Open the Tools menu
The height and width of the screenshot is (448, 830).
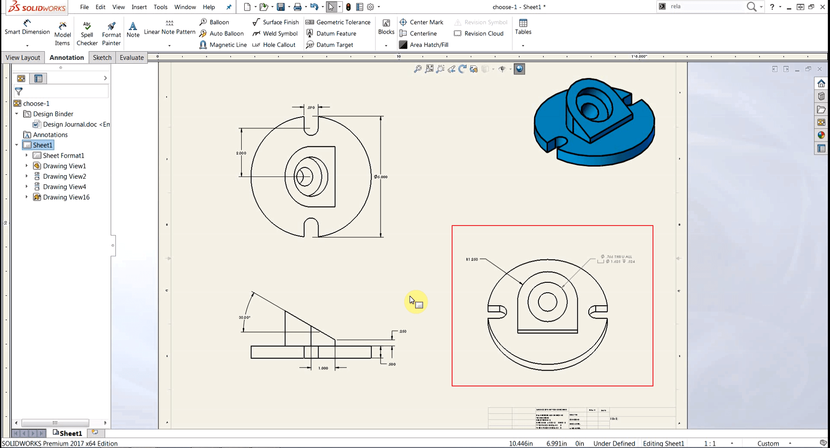[161, 7]
